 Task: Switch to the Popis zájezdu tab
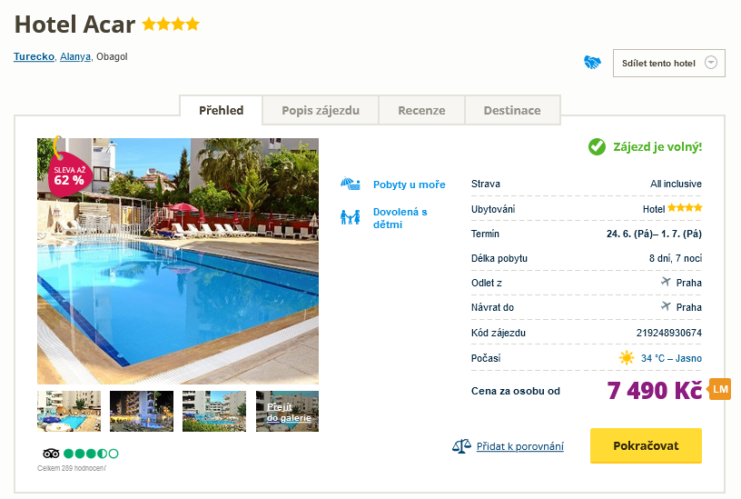pyautogui.click(x=321, y=110)
